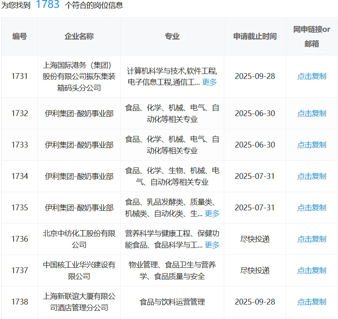The image size is (338, 319).
Task: Click majors 物业管理、食品卫生与营养学 cell
Action: (x=172, y=271)
